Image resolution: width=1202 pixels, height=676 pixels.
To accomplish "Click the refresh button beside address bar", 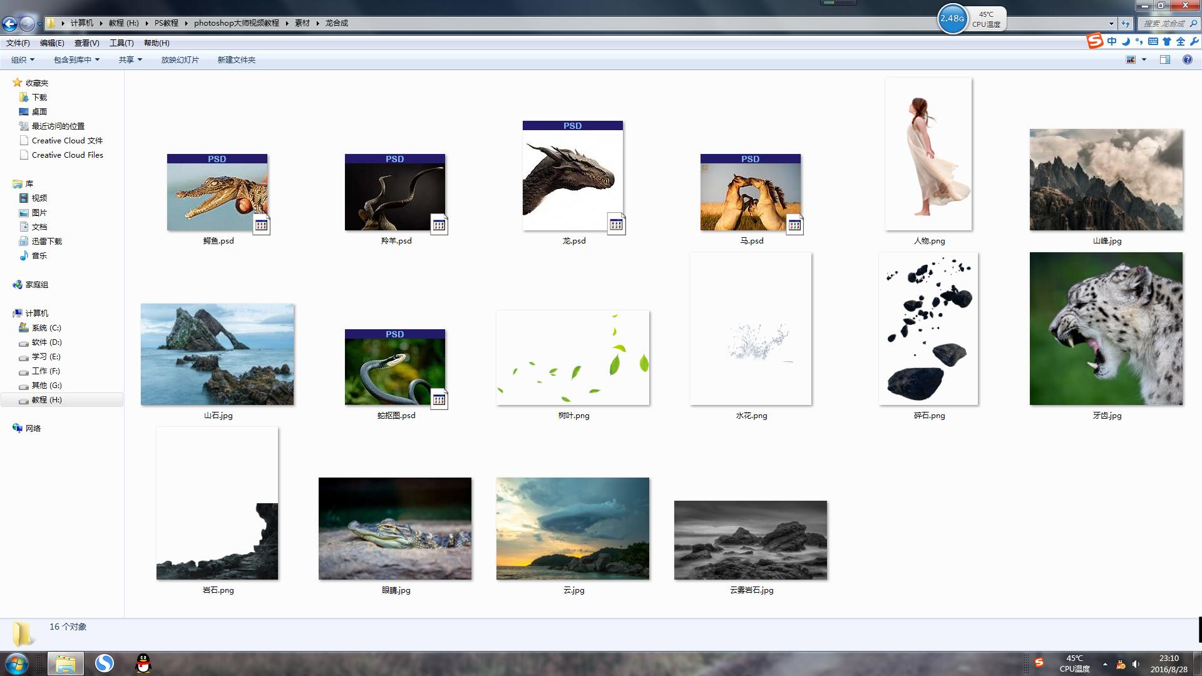I will pos(1126,24).
